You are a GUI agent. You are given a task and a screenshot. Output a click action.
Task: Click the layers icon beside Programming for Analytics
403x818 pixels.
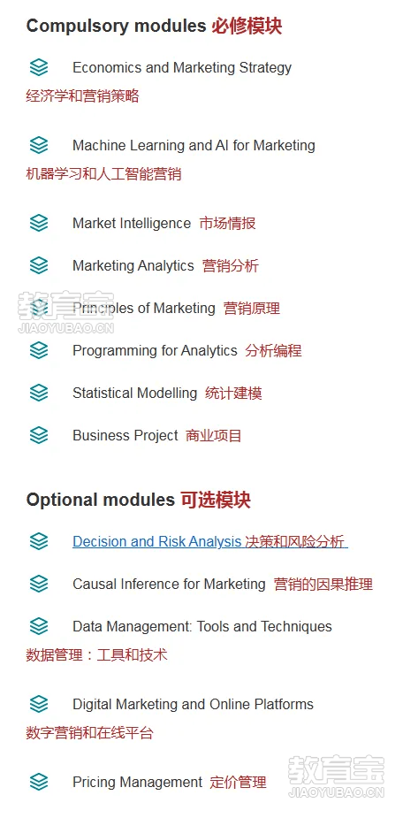click(39, 350)
